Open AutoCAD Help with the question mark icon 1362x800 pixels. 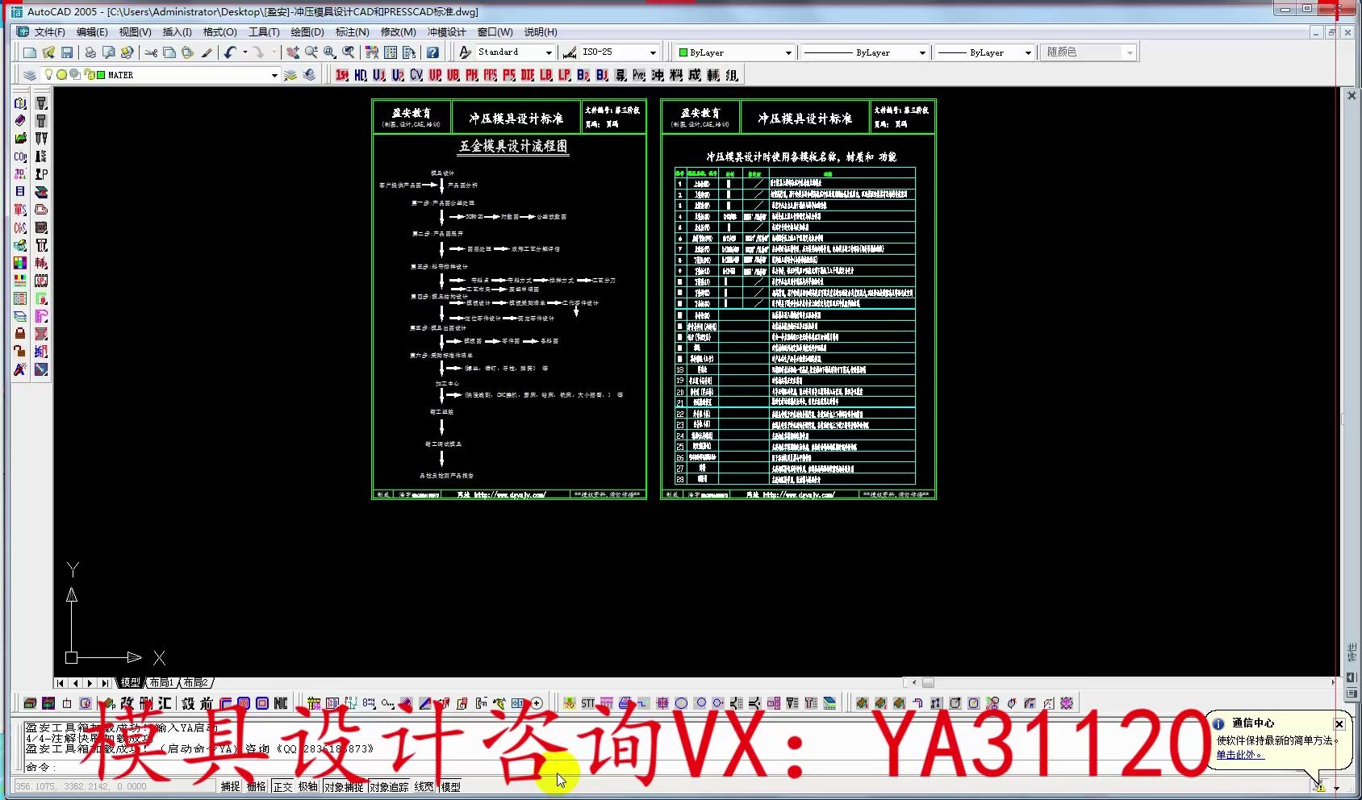[x=434, y=51]
